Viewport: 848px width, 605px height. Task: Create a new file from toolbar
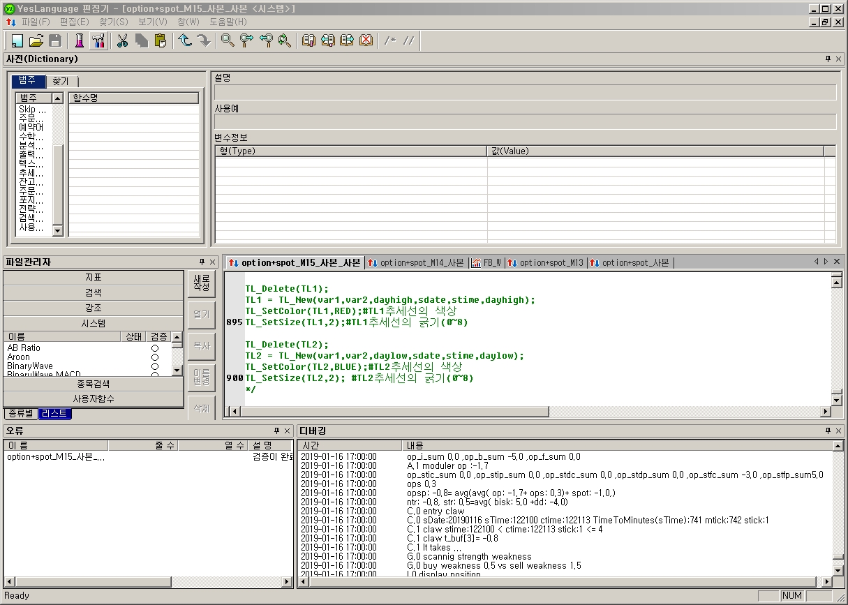pyautogui.click(x=17, y=40)
